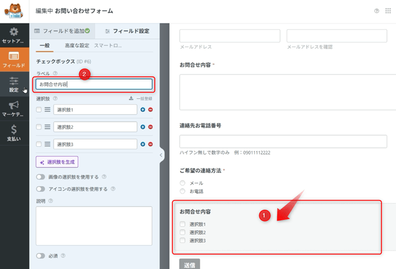The image size is (396, 269).
Task: Toggle the 必須 required switch
Action: 40,256
